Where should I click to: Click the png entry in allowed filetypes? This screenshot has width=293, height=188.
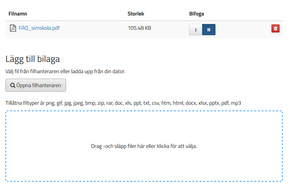coord(50,104)
